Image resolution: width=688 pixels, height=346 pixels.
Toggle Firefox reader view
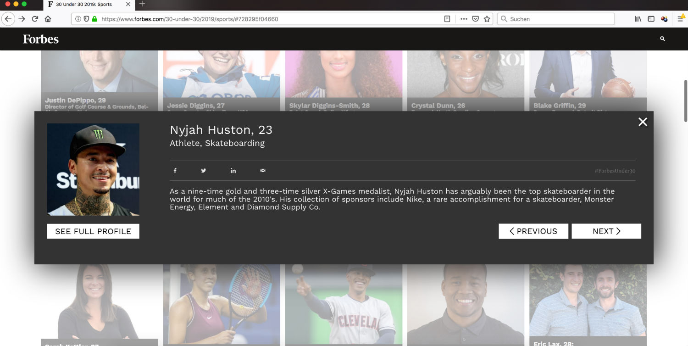tap(447, 19)
